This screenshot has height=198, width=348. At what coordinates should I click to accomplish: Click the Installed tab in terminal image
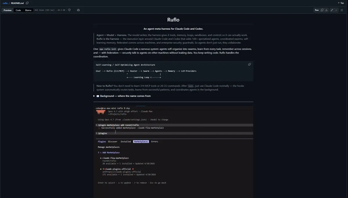click(126, 142)
